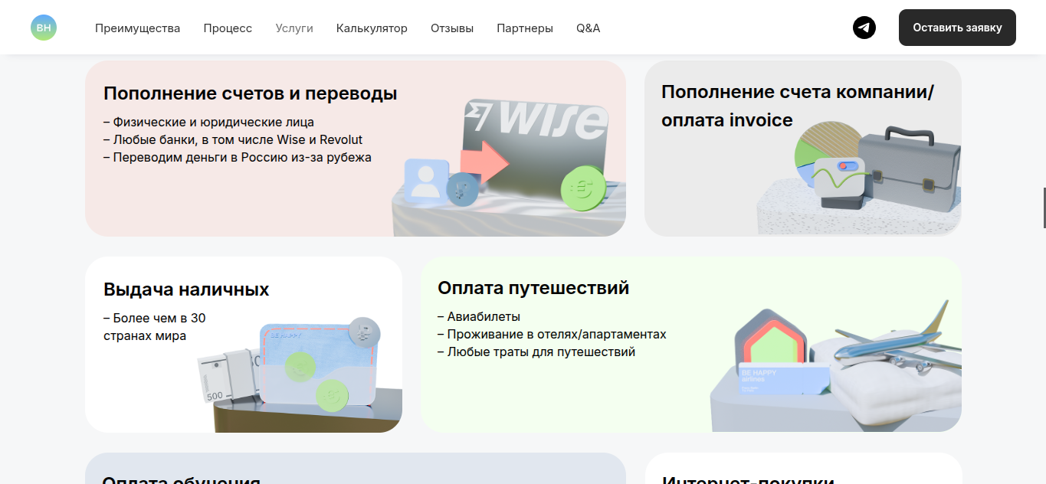The height and width of the screenshot is (484, 1046).
Task: Open the Telegram icon link
Action: click(x=864, y=28)
